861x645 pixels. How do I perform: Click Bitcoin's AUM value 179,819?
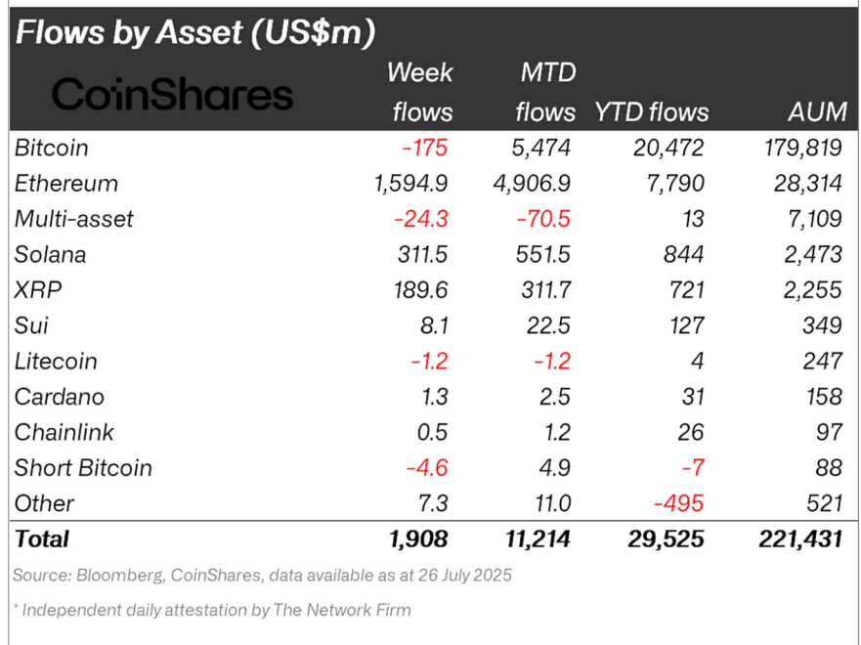[x=803, y=148]
